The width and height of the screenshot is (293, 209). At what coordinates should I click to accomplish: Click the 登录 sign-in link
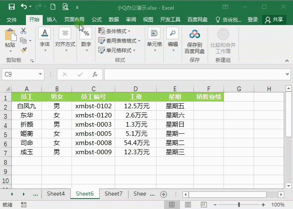tap(253, 19)
